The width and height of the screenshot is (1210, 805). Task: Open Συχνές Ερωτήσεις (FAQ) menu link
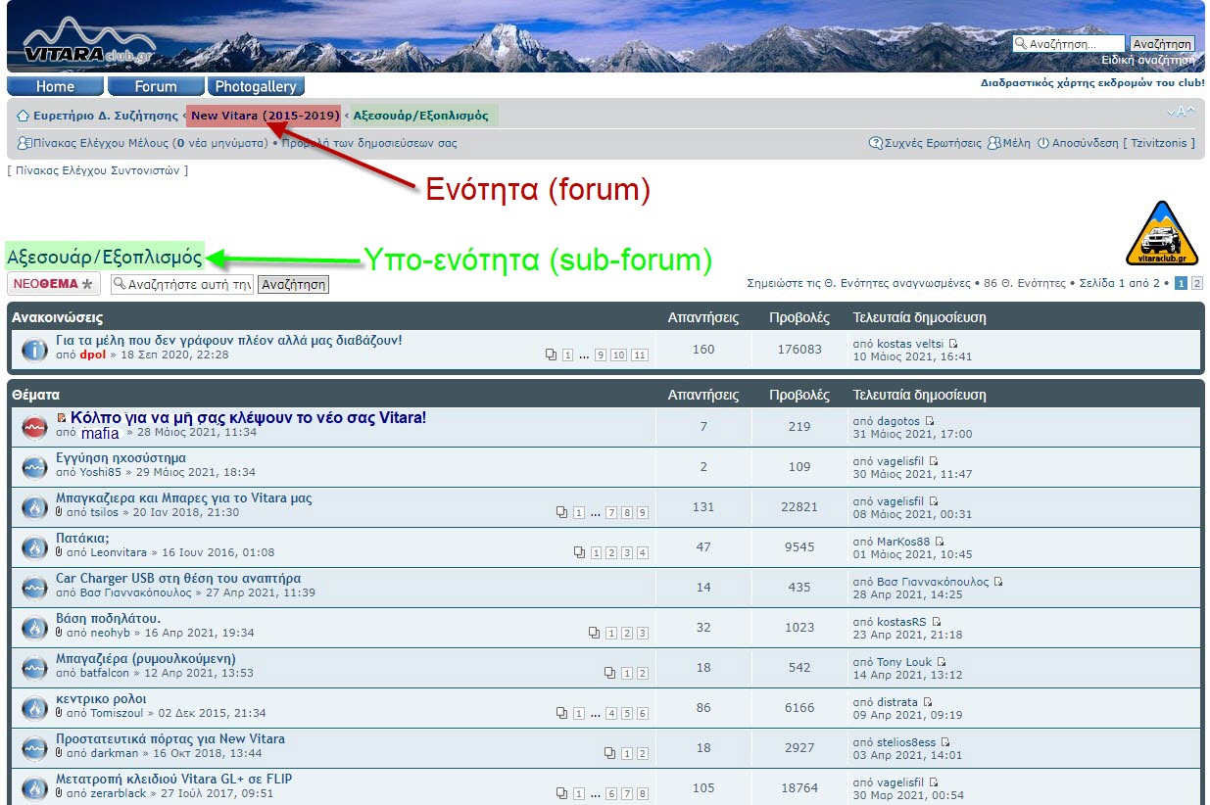925,143
